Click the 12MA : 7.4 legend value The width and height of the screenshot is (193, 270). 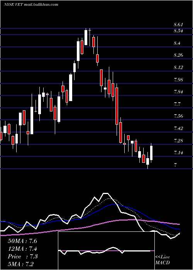pos(22,249)
